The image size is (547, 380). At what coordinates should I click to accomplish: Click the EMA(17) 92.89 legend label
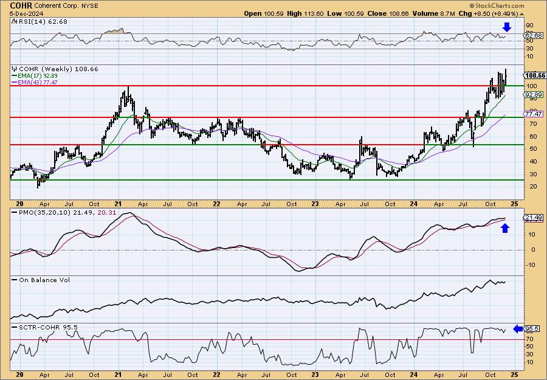(38, 76)
